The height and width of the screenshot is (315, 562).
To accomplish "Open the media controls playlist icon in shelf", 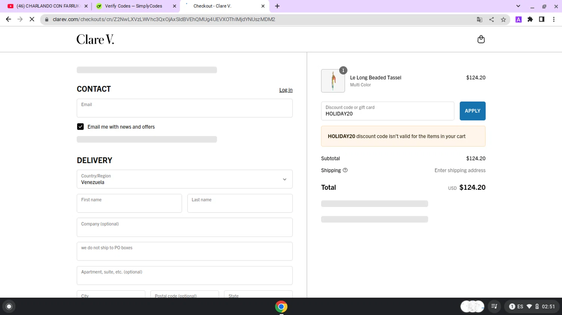I will pos(494,306).
